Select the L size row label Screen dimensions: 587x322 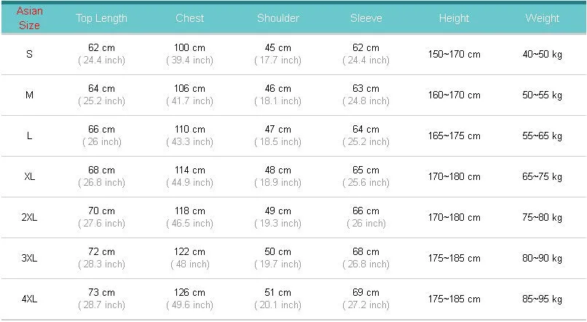(30, 136)
